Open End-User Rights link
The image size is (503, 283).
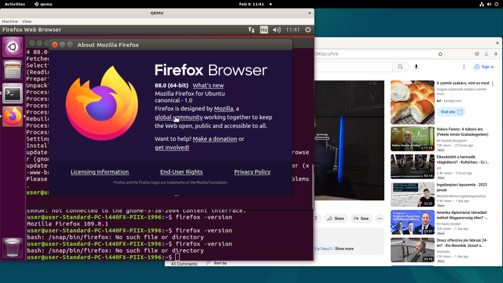tap(182, 172)
